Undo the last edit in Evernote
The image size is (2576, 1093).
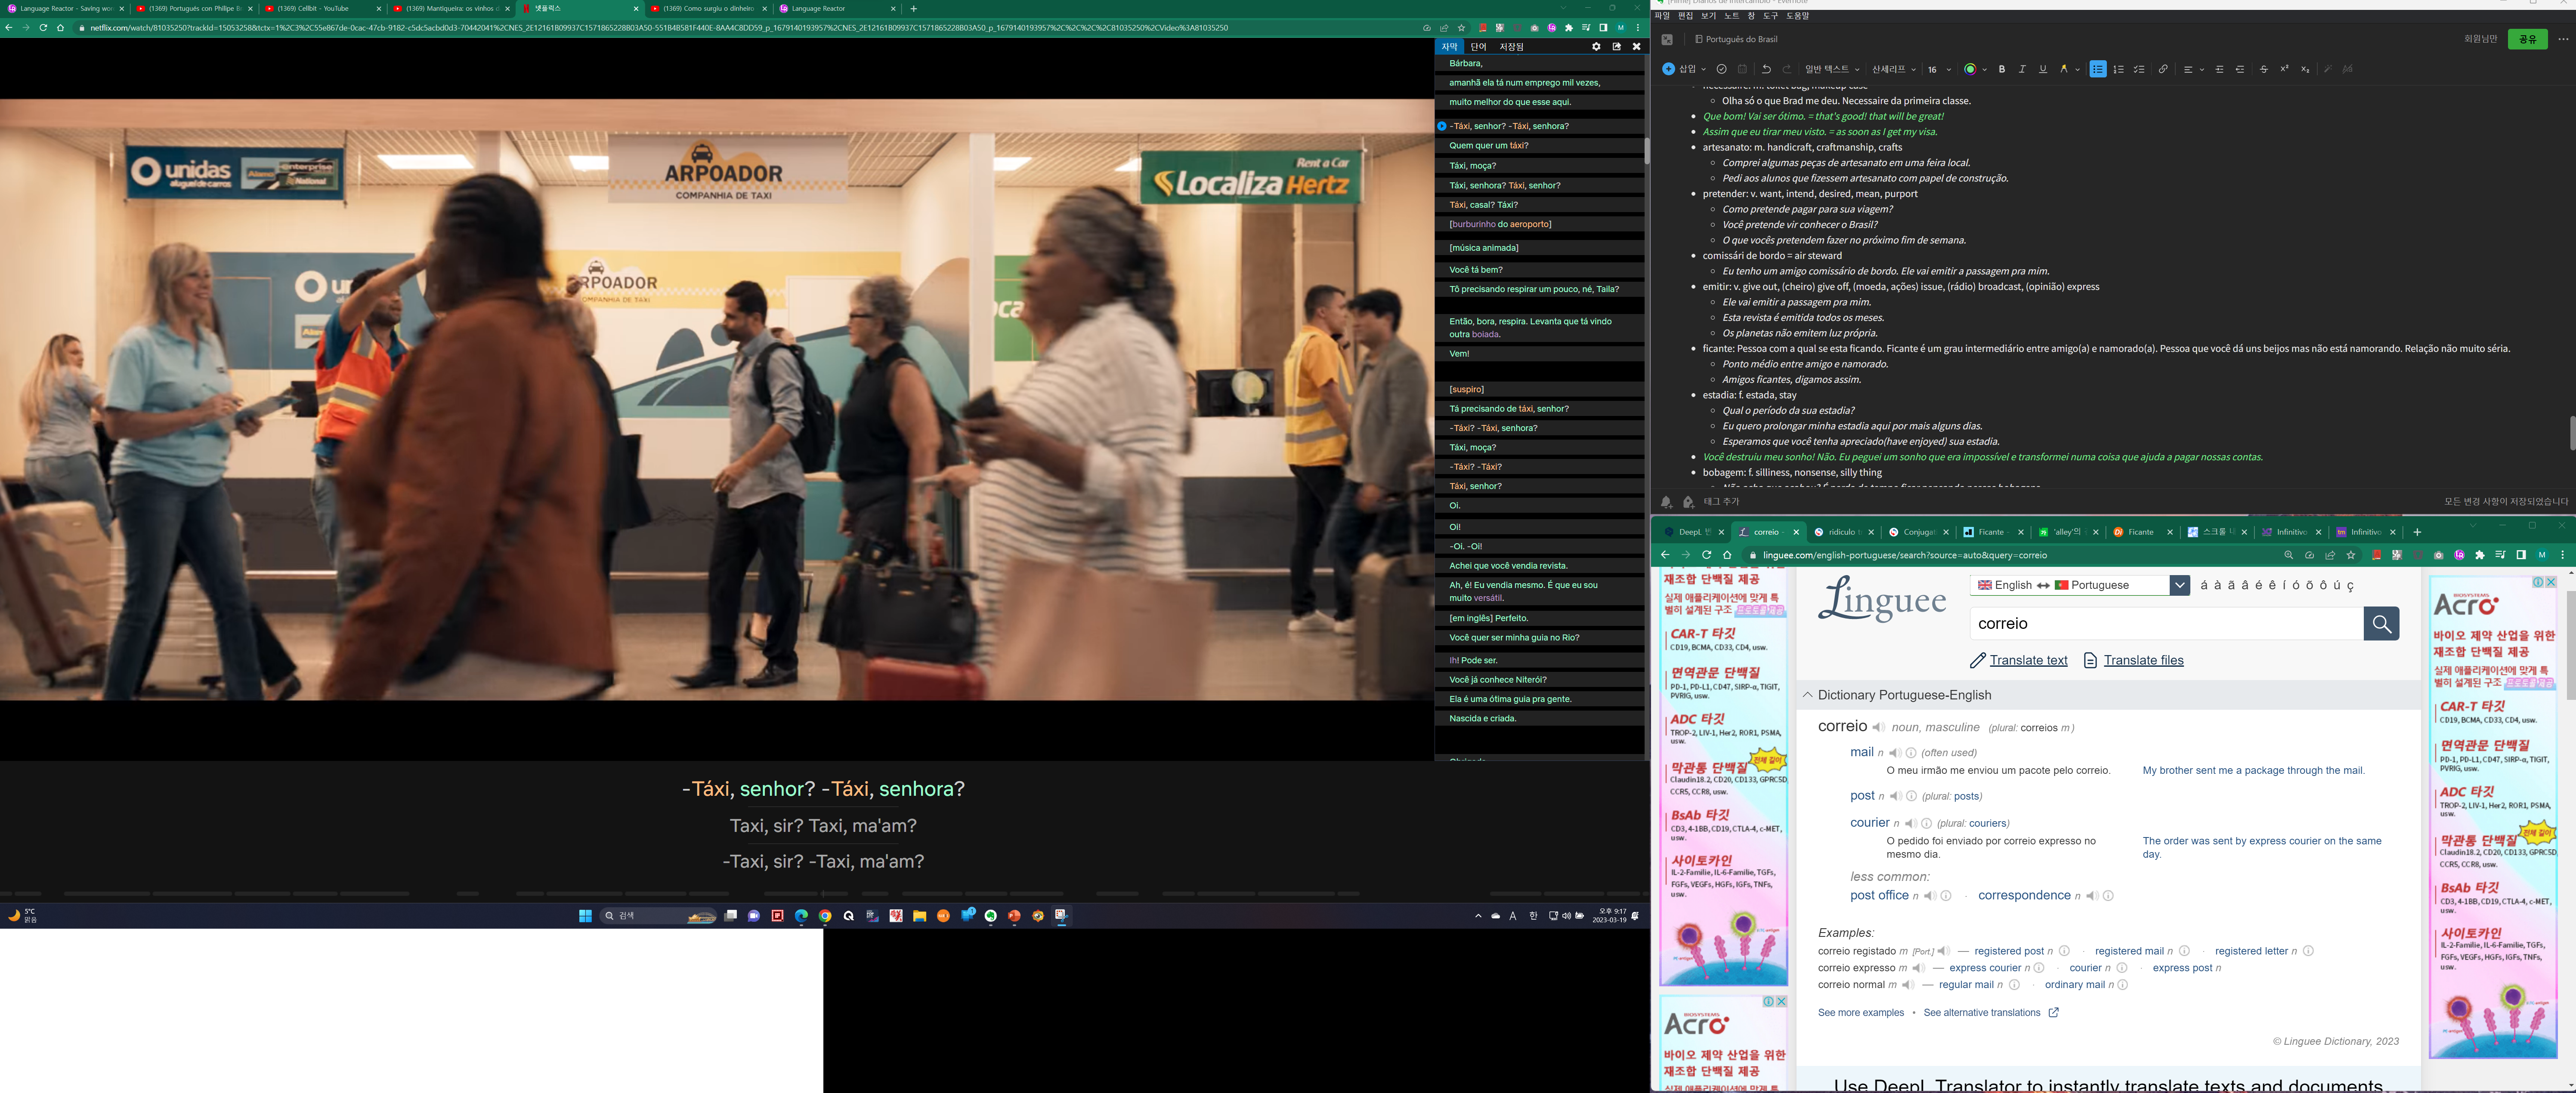point(1766,69)
